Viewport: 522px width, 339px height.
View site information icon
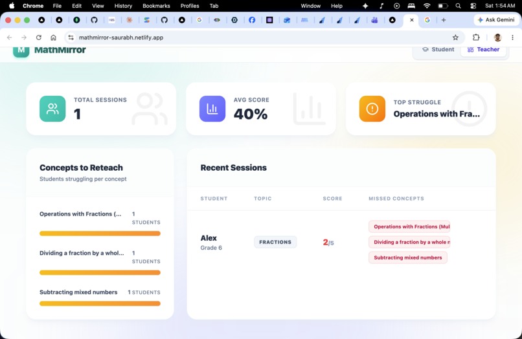pyautogui.click(x=71, y=38)
